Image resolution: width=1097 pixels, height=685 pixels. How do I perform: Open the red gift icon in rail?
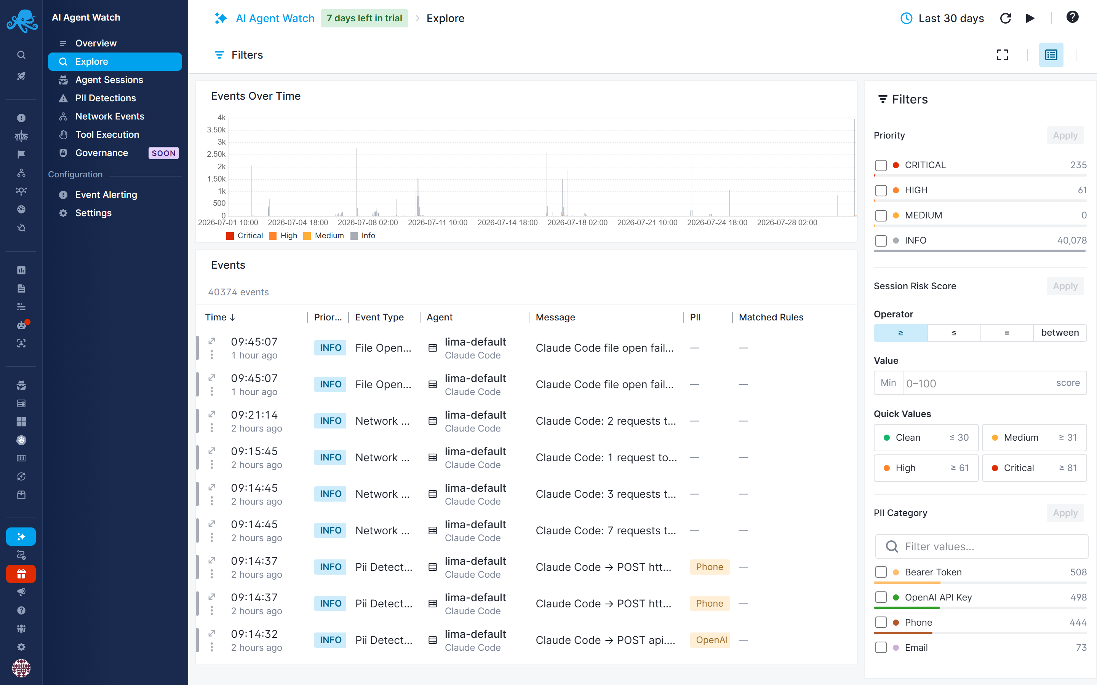tap(21, 573)
